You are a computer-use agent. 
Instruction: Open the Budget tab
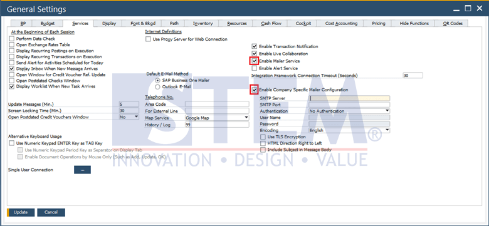pyautogui.click(x=48, y=23)
